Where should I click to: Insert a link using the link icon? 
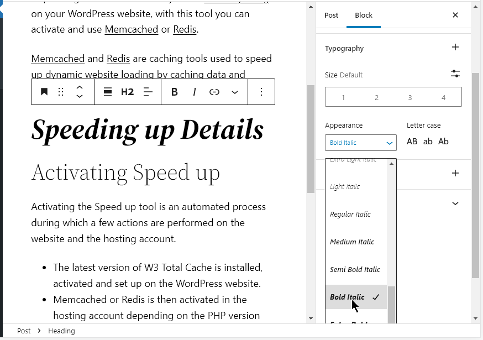point(214,92)
